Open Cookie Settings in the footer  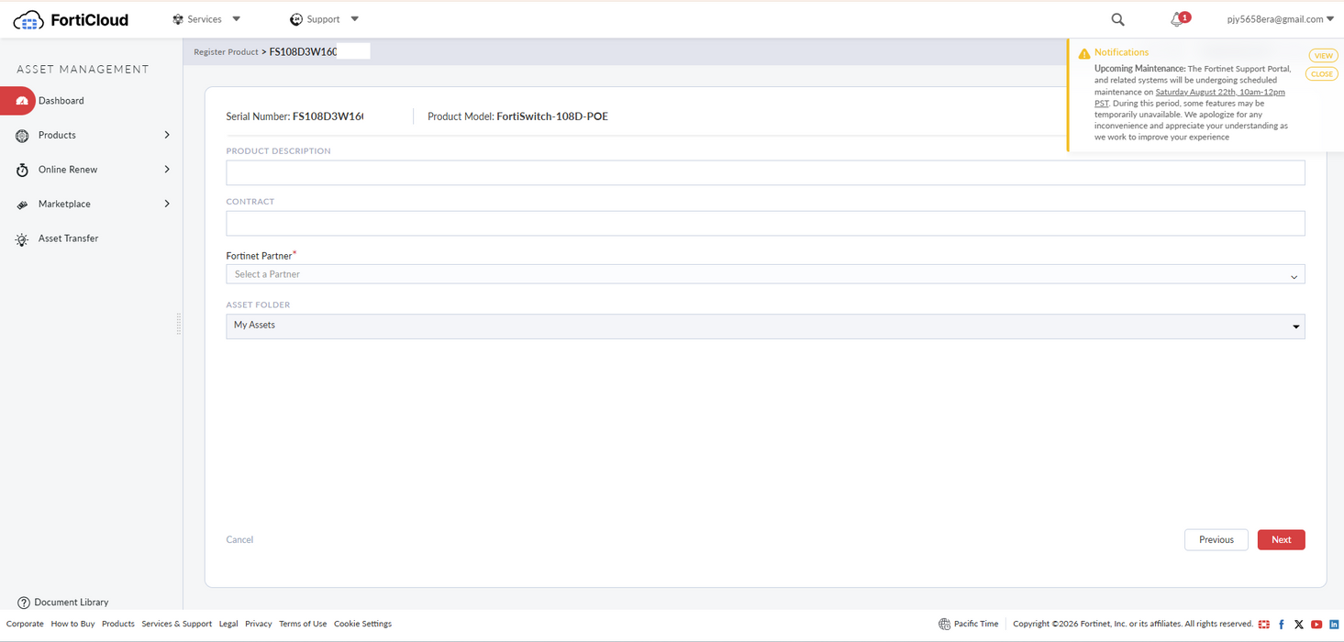[x=362, y=624]
